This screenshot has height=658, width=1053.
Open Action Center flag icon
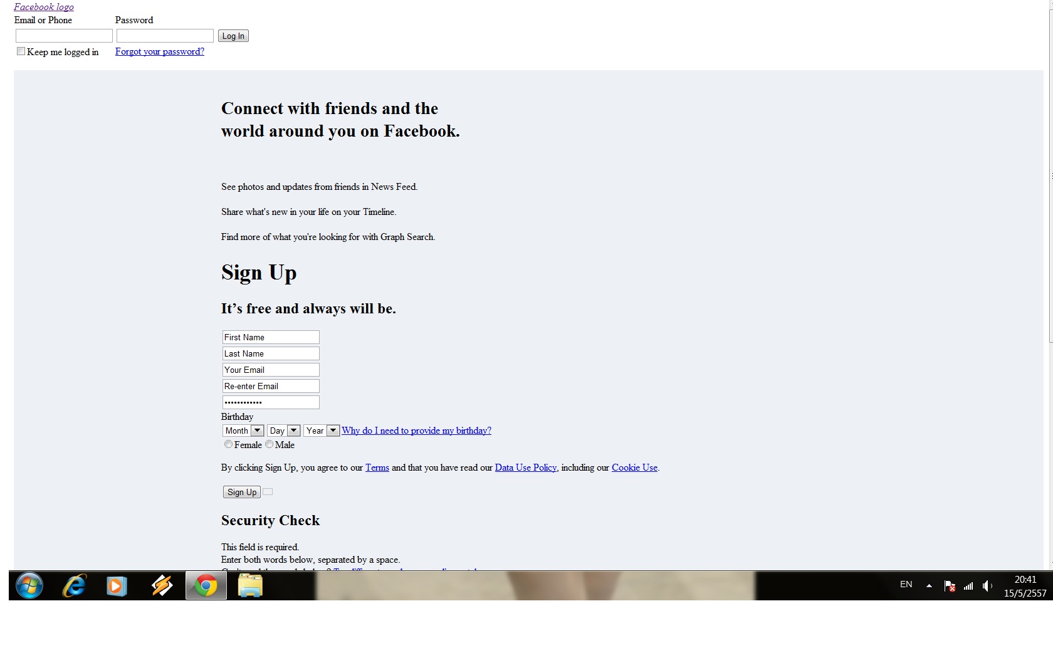(950, 586)
